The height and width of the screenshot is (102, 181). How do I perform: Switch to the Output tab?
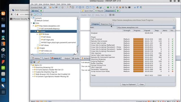[x=66, y=58]
